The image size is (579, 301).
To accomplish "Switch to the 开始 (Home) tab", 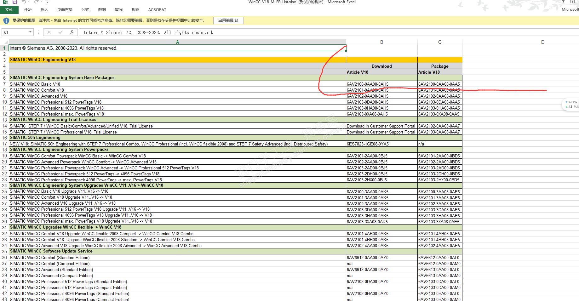I will [x=28, y=10].
